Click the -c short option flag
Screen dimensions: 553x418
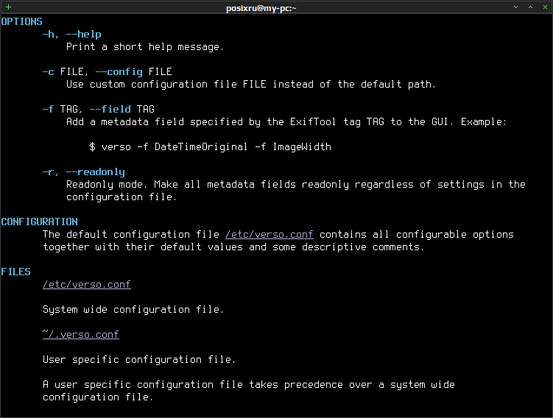(x=49, y=72)
